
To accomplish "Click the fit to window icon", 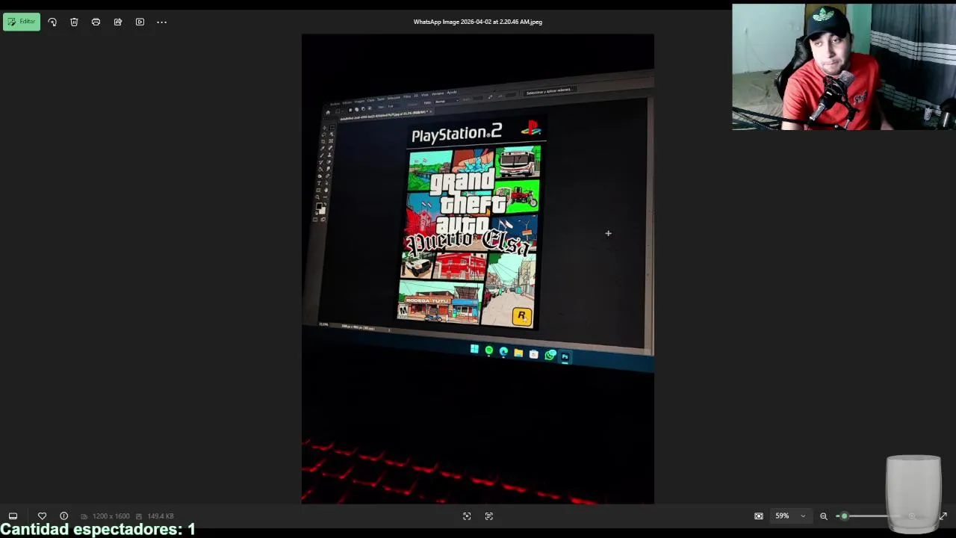I will coord(759,516).
